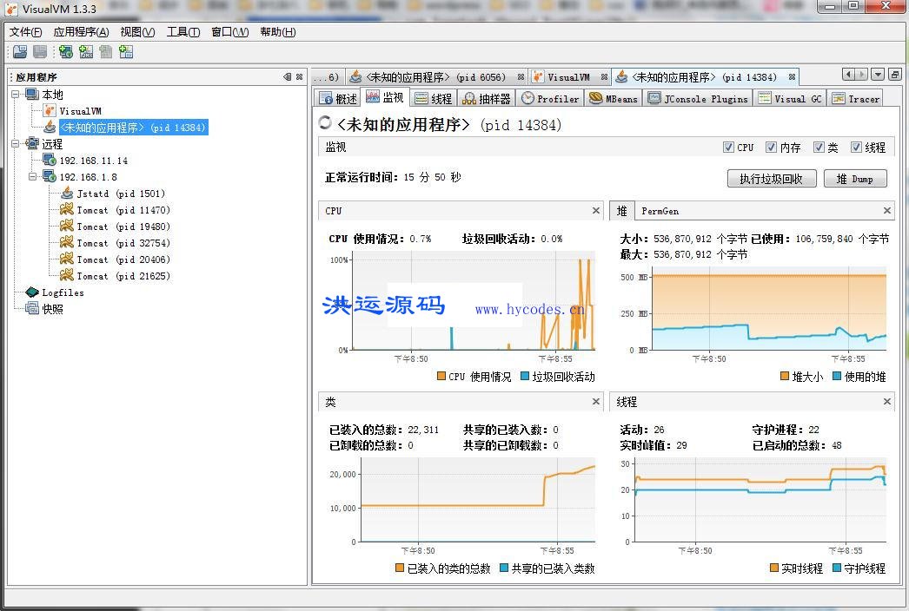The height and width of the screenshot is (611, 909).
Task: Uncheck the CPU checkbox
Action: click(729, 147)
